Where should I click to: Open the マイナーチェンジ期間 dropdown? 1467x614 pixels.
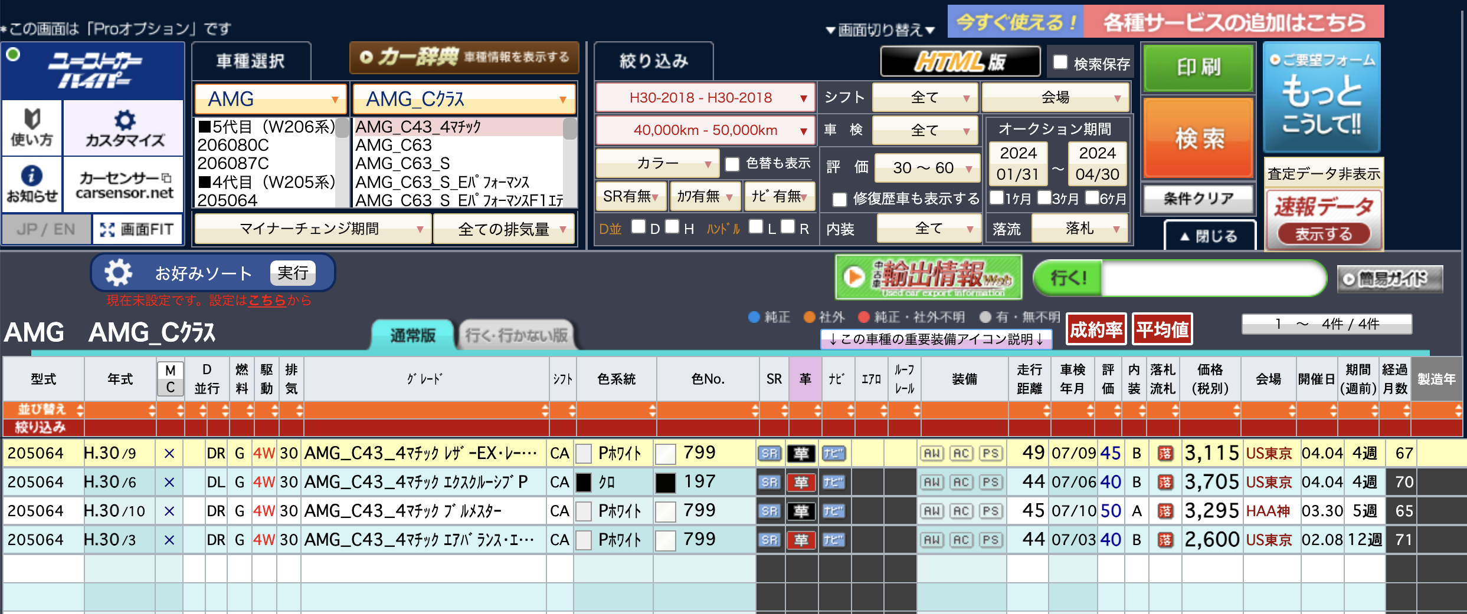pos(312,229)
